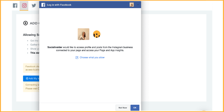Select the Instagram tab icon

24,6
